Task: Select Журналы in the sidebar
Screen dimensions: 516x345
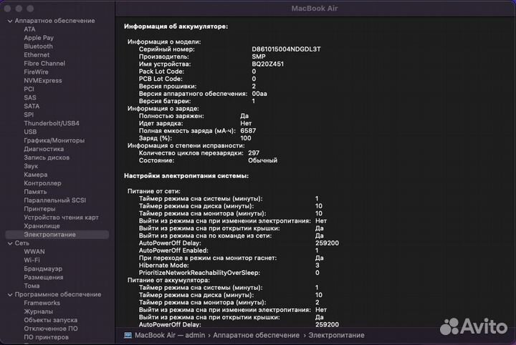Action: tap(38, 311)
